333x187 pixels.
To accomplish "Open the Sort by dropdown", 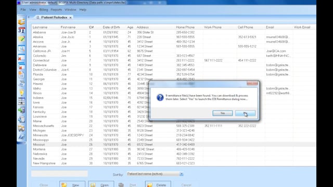I will (x=181, y=174).
